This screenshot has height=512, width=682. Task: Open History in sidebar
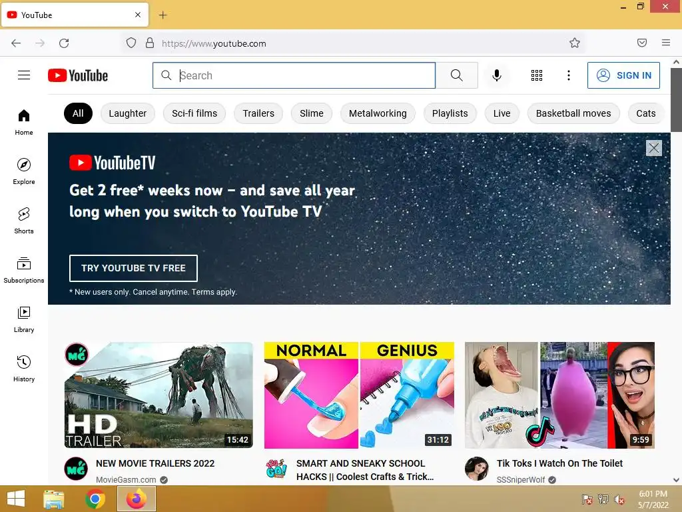(24, 369)
